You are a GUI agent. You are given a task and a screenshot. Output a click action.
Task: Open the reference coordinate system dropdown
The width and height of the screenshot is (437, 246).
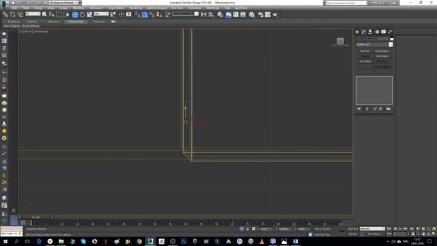(x=101, y=14)
